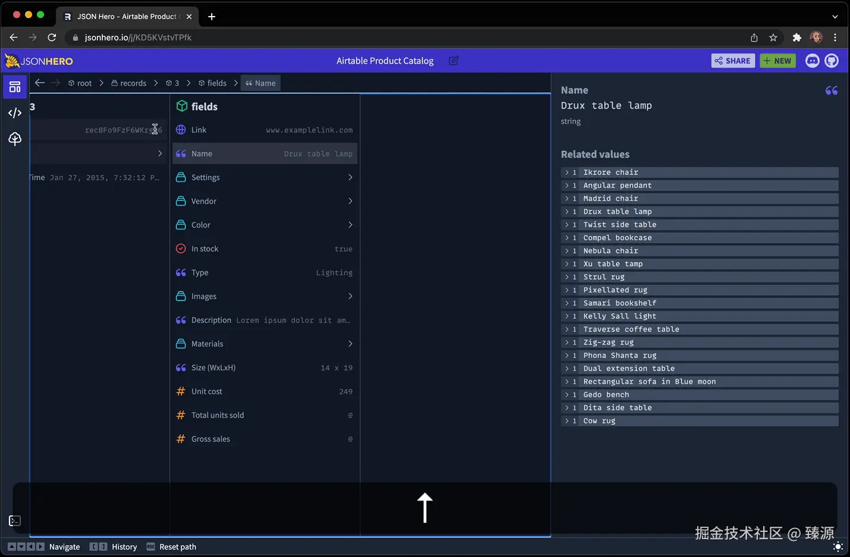
Task: Click the check circle icon beside In stock
Action: click(x=181, y=249)
